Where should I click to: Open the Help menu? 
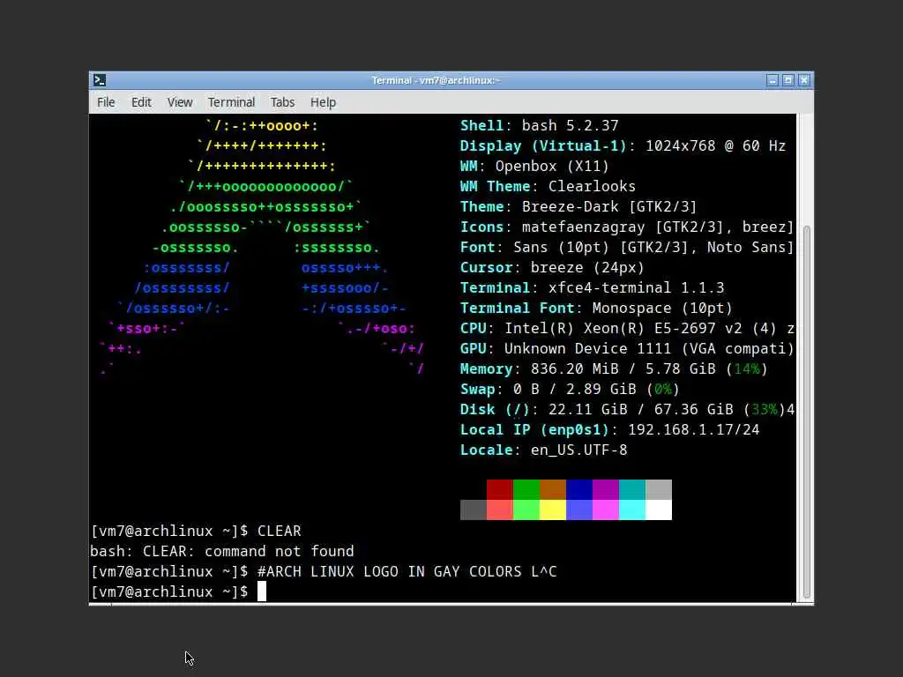tap(323, 102)
